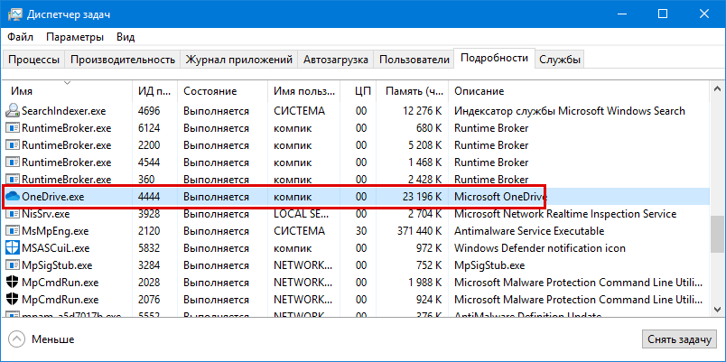The height and width of the screenshot is (362, 726).
Task: Open the Вид menu
Action: [x=126, y=37]
